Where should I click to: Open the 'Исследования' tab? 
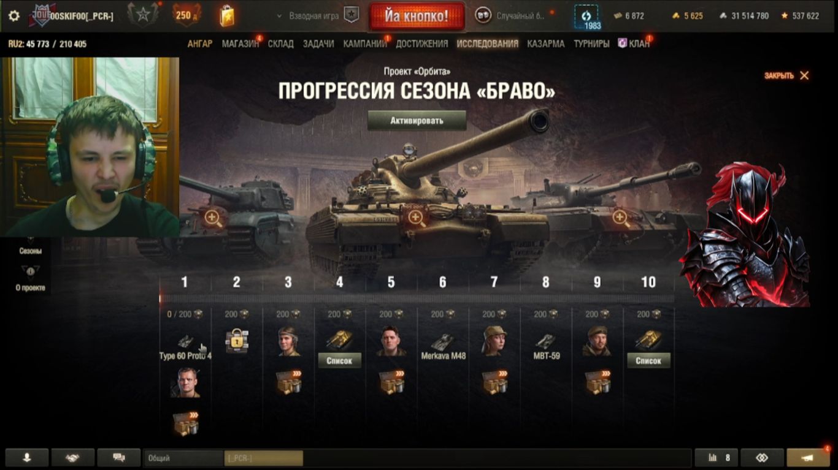point(487,44)
